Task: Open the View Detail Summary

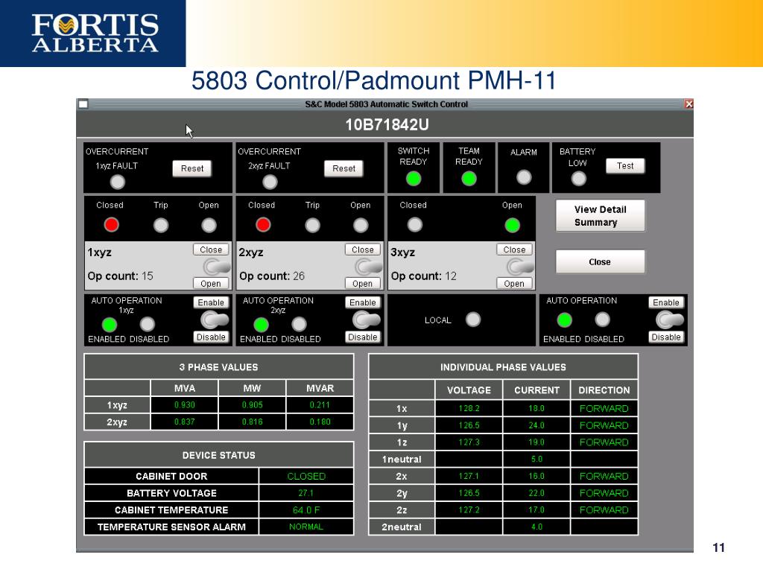Action: pos(600,215)
